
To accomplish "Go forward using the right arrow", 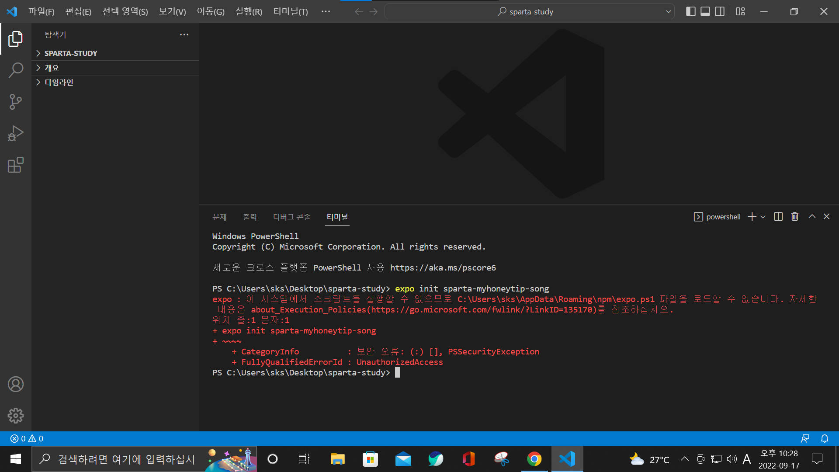I will [x=373, y=12].
